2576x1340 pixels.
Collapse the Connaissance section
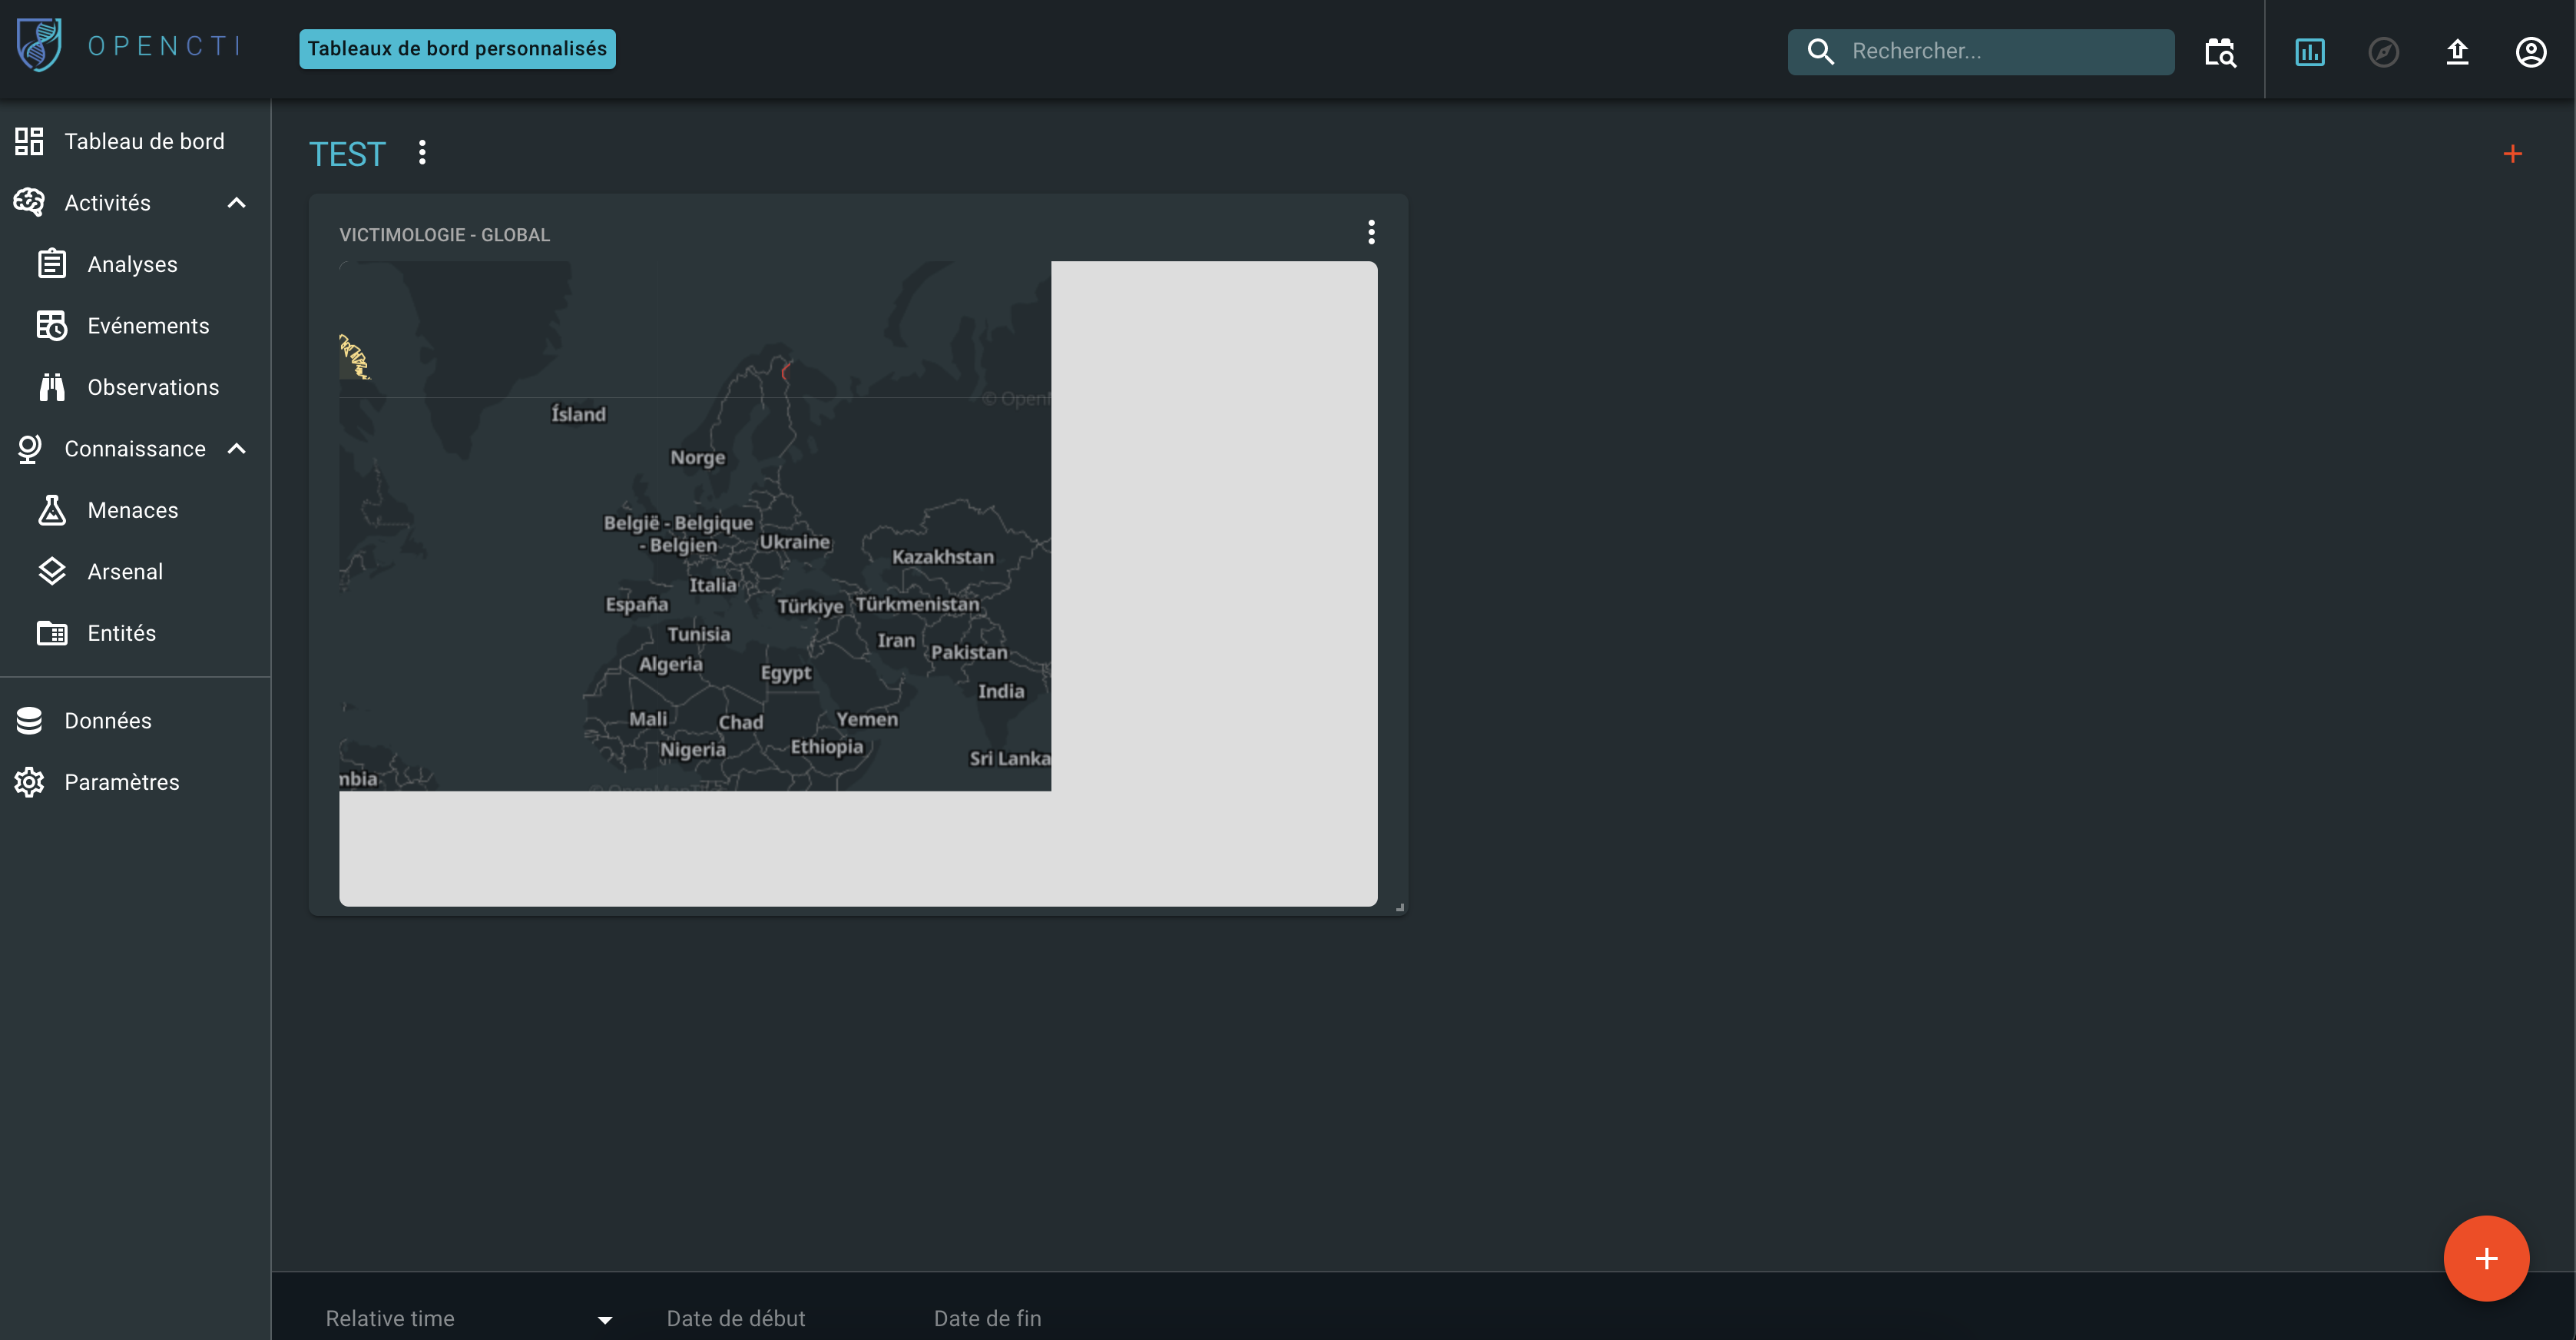tap(236, 449)
